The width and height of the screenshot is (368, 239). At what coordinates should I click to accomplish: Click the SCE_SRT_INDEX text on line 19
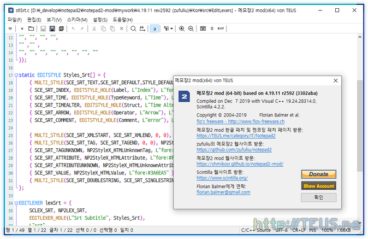52,90
